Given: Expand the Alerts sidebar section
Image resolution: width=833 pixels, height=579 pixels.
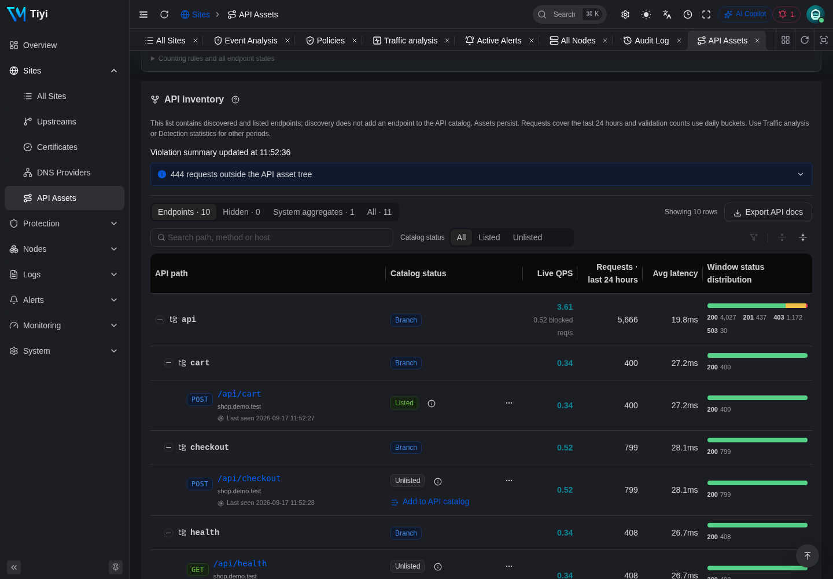Looking at the screenshot, I should (64, 300).
